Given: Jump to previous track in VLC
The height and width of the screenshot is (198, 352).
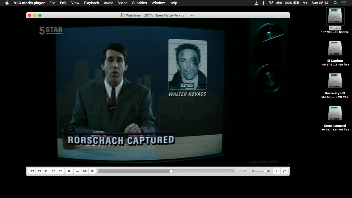Looking at the screenshot, I should tap(32, 171).
